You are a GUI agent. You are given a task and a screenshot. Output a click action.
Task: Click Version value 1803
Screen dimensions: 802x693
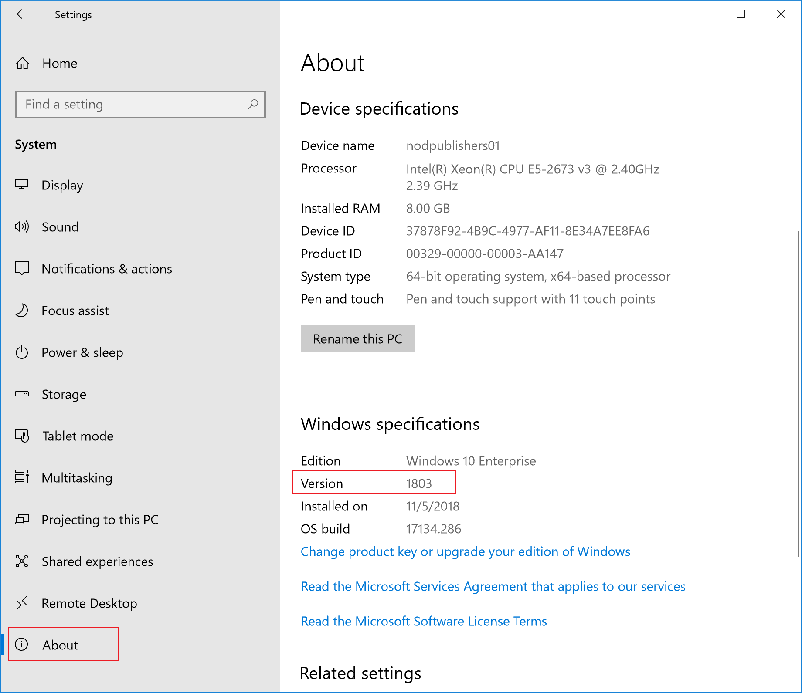click(x=419, y=483)
